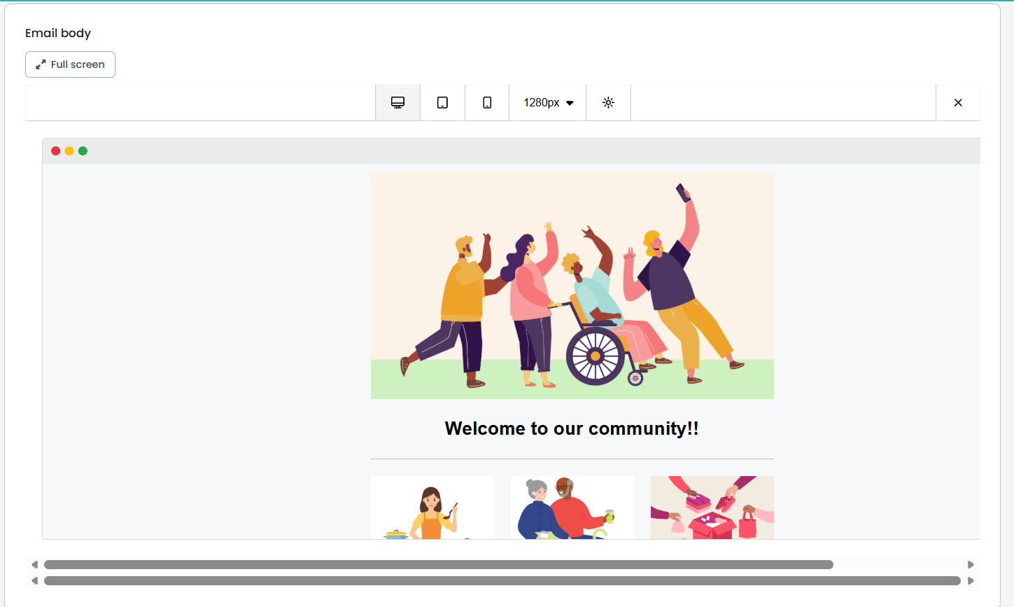
Task: Click the cooking woman thumbnail
Action: click(x=432, y=508)
